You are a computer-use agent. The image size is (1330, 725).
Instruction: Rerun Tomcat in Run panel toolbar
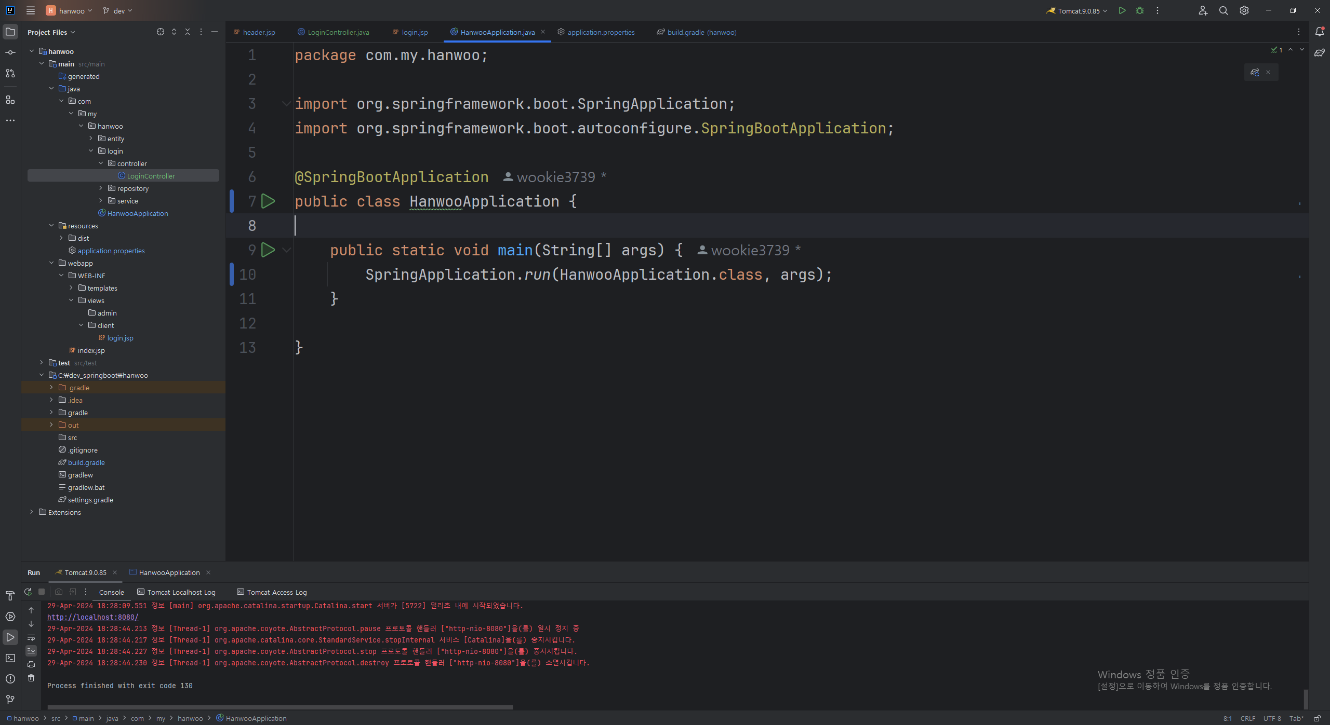(x=28, y=592)
